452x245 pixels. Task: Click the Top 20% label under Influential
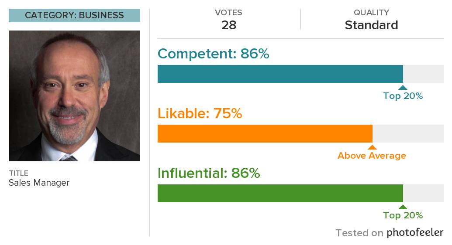pyautogui.click(x=403, y=215)
